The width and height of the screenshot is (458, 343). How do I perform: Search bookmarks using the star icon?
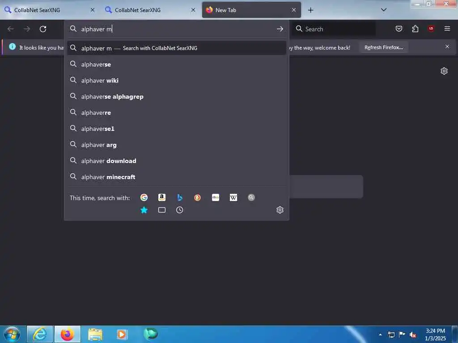[x=144, y=210]
